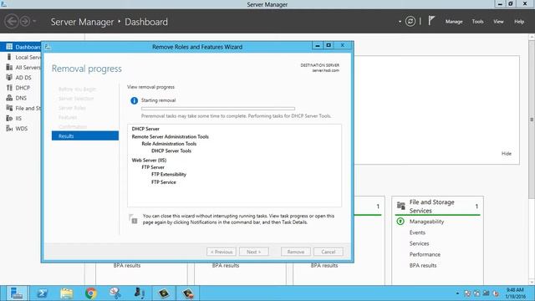535x301 pixels.
Task: Click Events in File and Storage tile
Action: point(417,232)
